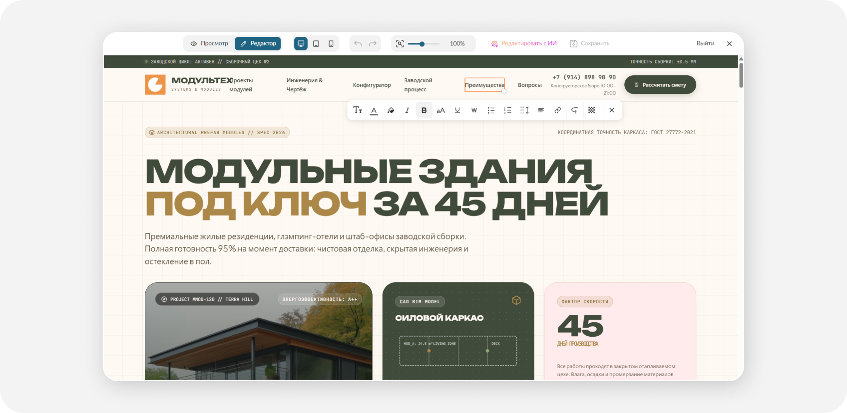Toggle bold formatting in text toolbar
The image size is (847, 413).
pyautogui.click(x=424, y=110)
